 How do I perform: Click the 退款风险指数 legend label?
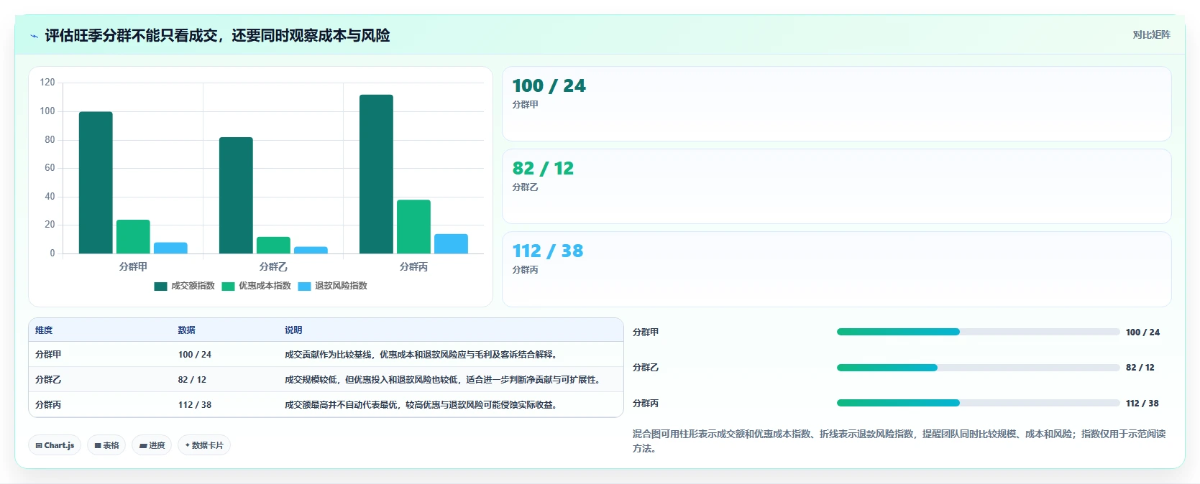[341, 286]
